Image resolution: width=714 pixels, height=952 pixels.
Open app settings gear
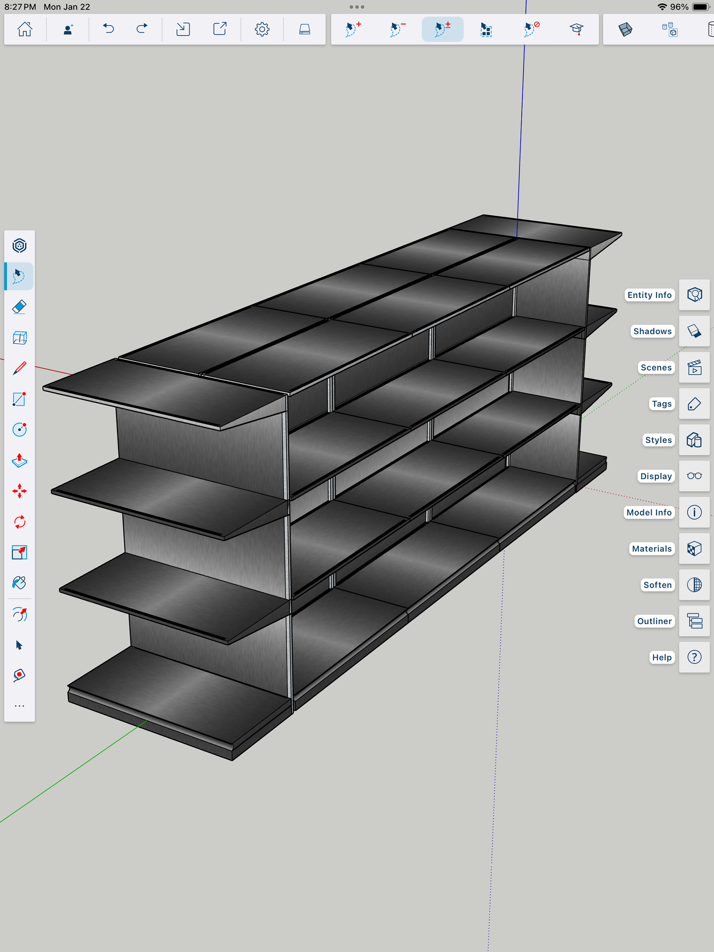[262, 29]
